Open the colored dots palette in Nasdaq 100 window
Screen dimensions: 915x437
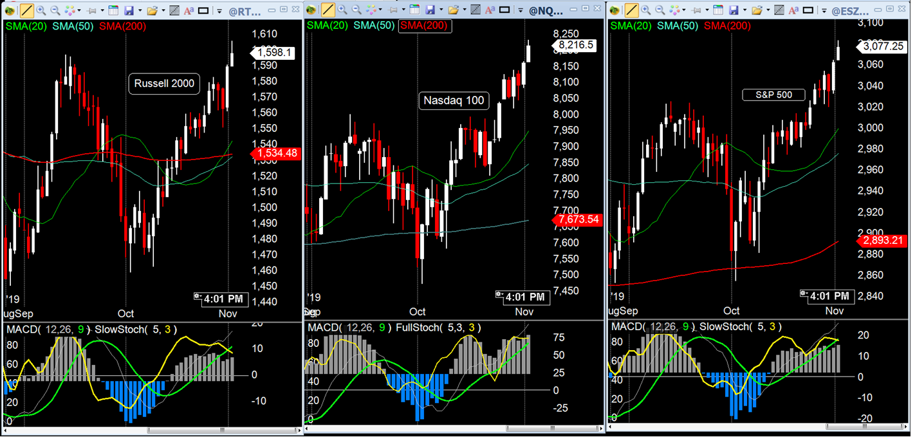(371, 10)
